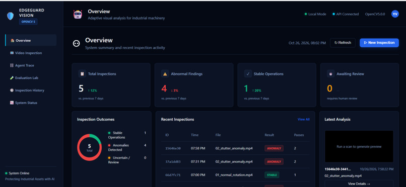Screen dimensions: 406x187
Task: Open Evaluation Lab section
Action: point(31,78)
